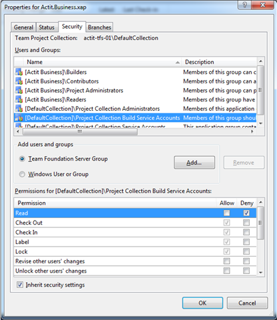277x320 pixels.
Task: Select Windows User or Group radio button
Action: tap(22, 174)
